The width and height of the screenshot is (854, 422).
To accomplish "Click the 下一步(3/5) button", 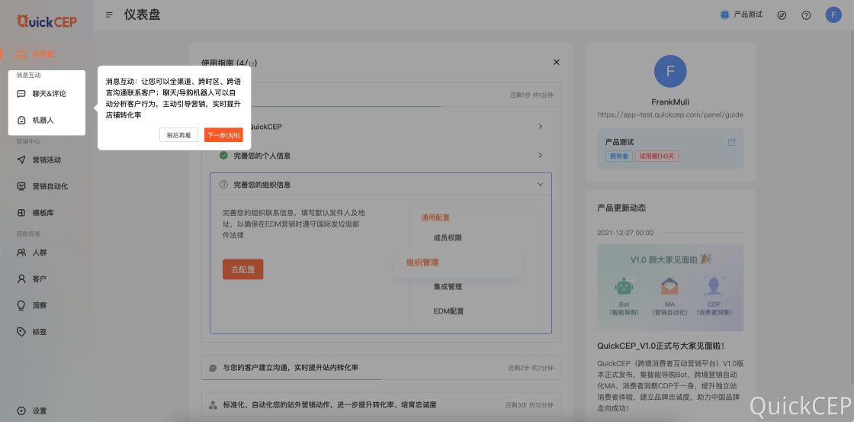I will (x=224, y=135).
